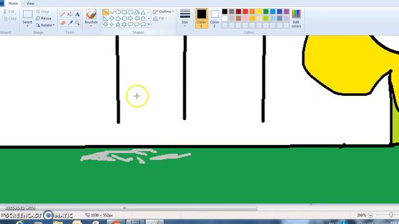Select the Color picker eyedropper tool

(x=70, y=23)
